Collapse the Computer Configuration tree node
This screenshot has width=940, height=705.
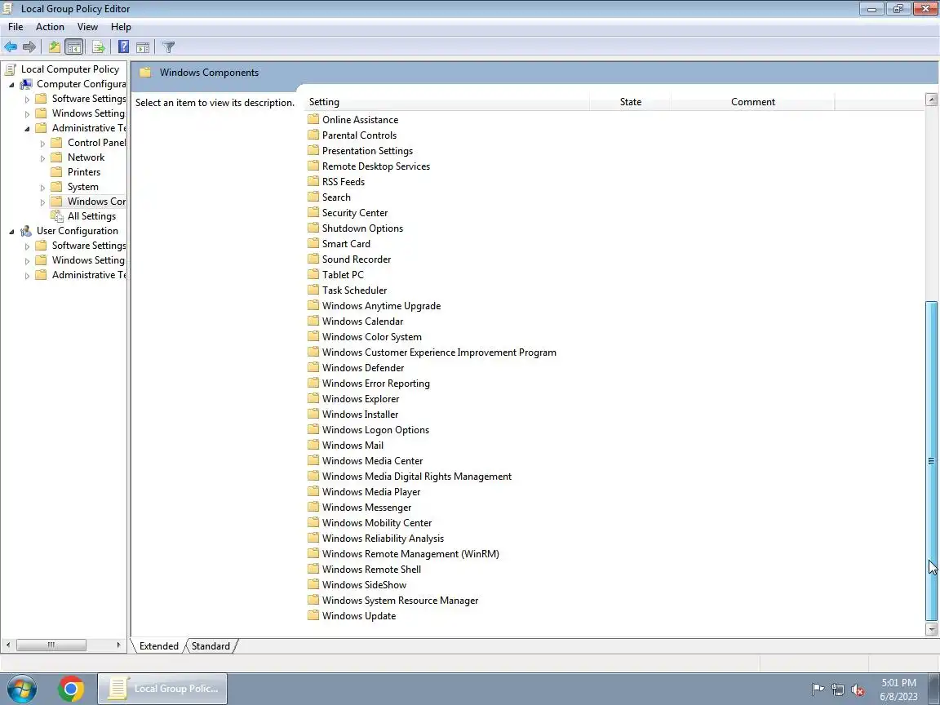pos(11,85)
